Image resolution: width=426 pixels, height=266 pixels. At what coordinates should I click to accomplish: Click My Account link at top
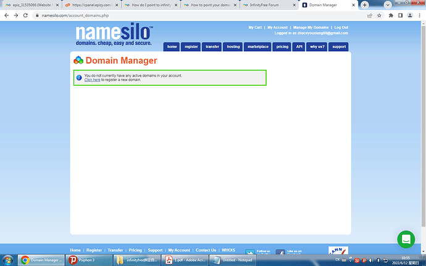point(277,27)
